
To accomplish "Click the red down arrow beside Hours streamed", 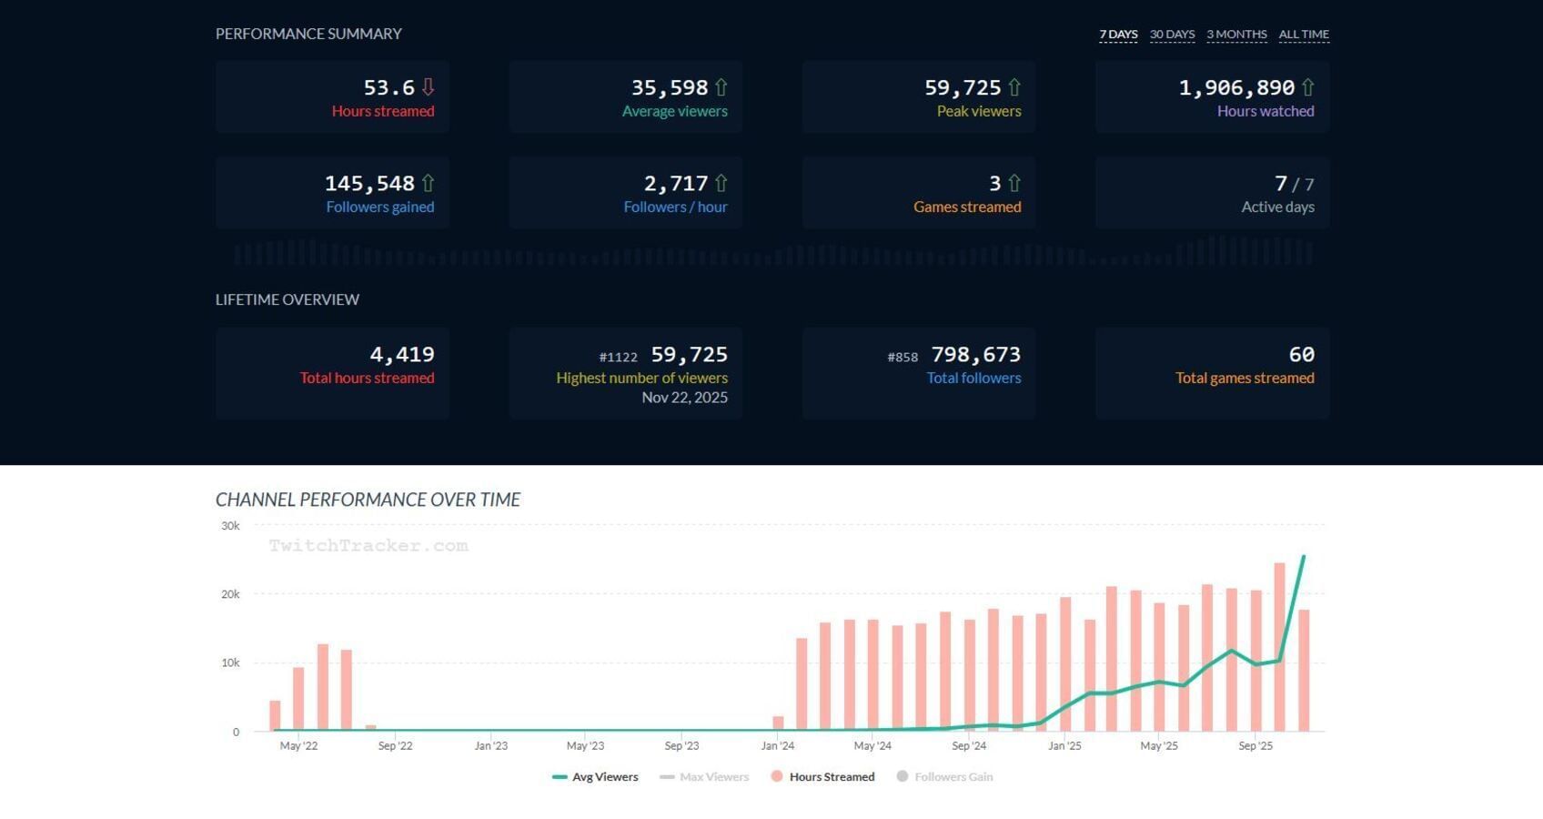I will (x=427, y=87).
